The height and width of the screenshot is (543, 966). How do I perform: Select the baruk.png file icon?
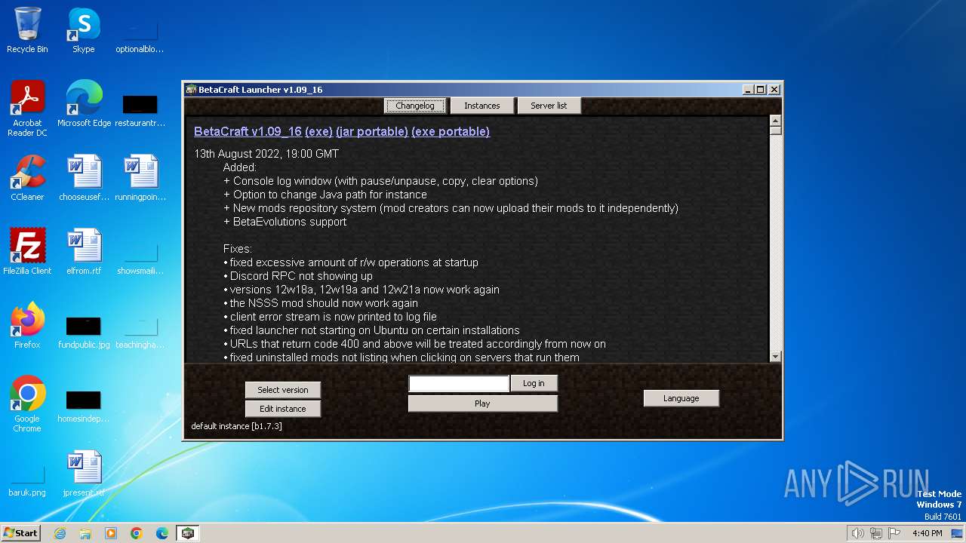[27, 481]
